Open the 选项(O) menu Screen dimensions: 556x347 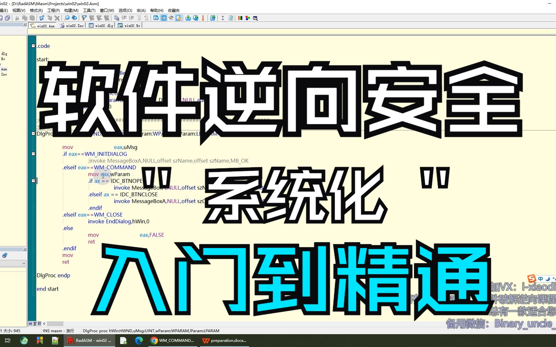pos(125,11)
